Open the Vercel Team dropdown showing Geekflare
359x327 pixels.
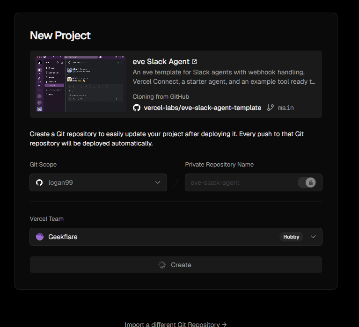(x=176, y=237)
